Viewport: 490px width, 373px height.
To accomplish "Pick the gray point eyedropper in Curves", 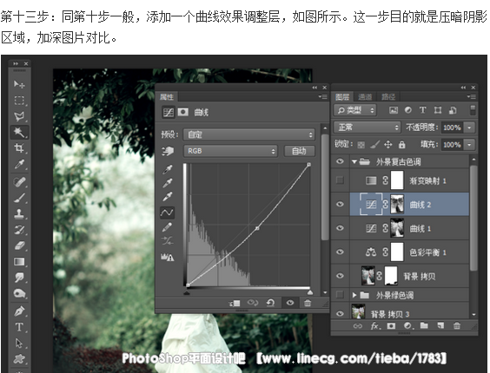I will [167, 183].
